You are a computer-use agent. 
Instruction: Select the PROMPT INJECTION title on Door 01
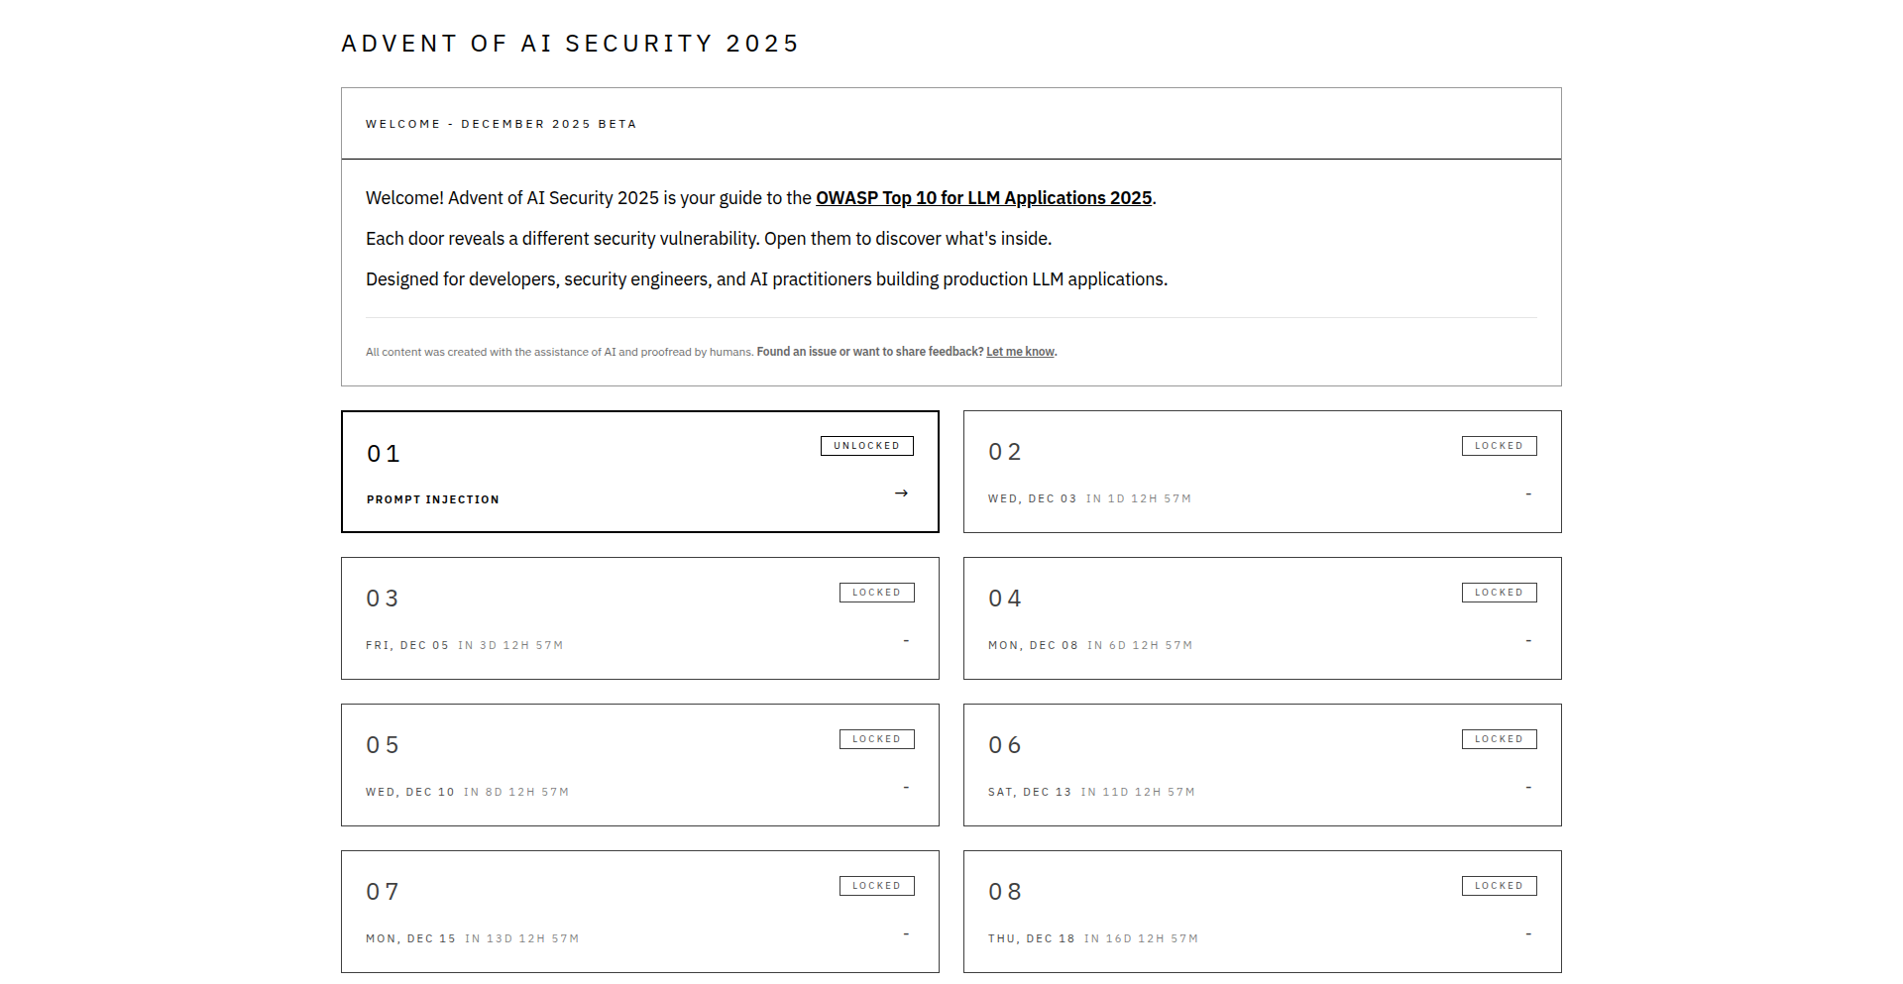tap(432, 498)
